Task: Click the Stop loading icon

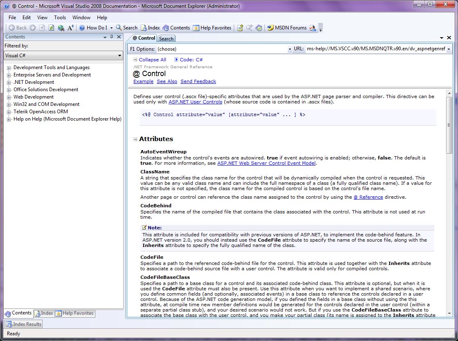Action: tap(42, 28)
